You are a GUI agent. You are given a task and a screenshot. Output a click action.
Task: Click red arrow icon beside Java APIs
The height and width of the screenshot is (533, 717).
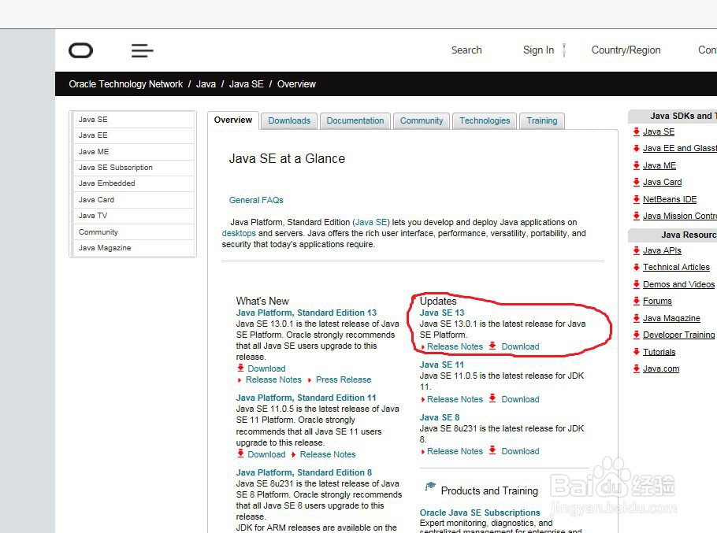(x=636, y=250)
